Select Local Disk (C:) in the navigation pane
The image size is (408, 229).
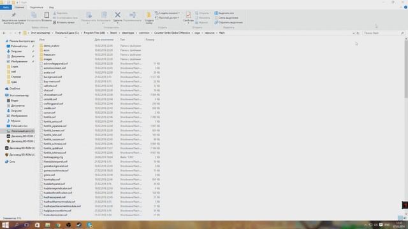[x=20, y=131]
